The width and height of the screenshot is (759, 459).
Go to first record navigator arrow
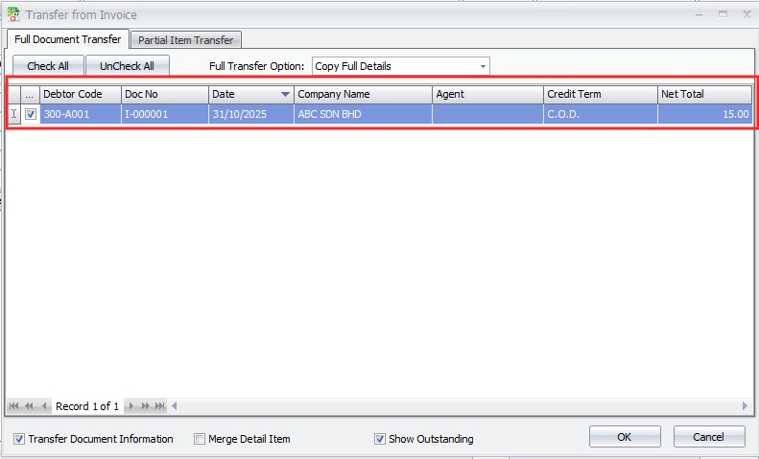point(14,406)
